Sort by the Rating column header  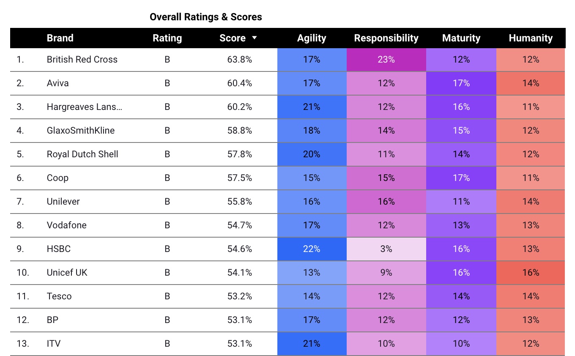(x=167, y=38)
